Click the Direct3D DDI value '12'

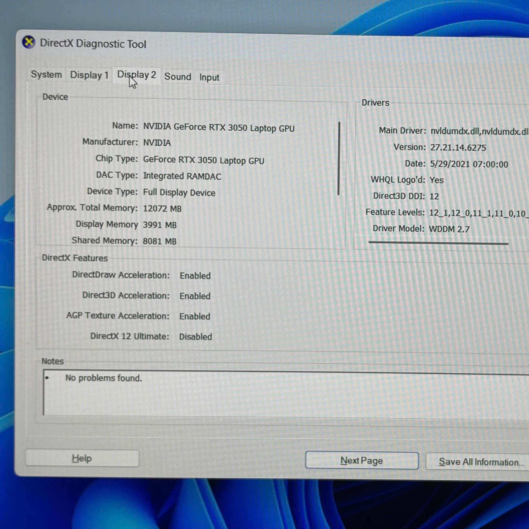point(434,196)
